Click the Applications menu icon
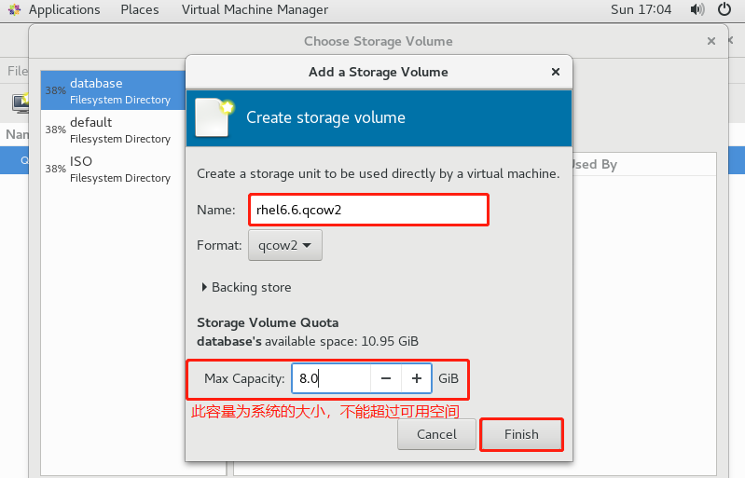 pyautogui.click(x=14, y=10)
